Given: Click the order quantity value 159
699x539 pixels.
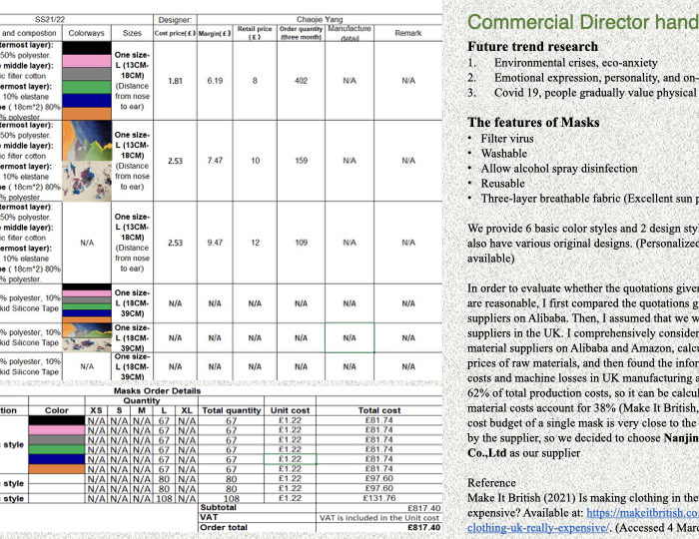Looking at the screenshot, I should pyautogui.click(x=301, y=161).
